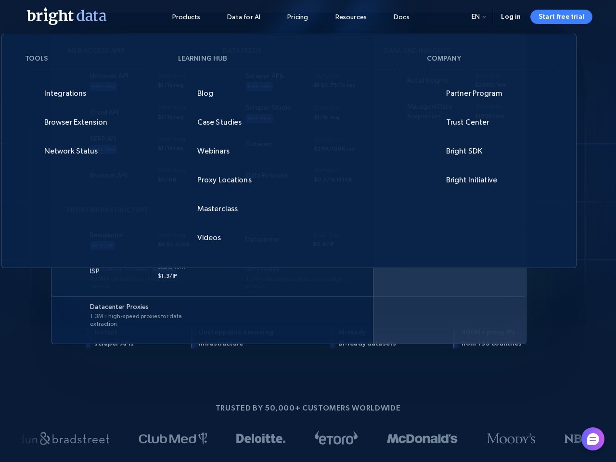The width and height of the screenshot is (616, 462).
Task: Open the Network Status page
Action: 71,151
